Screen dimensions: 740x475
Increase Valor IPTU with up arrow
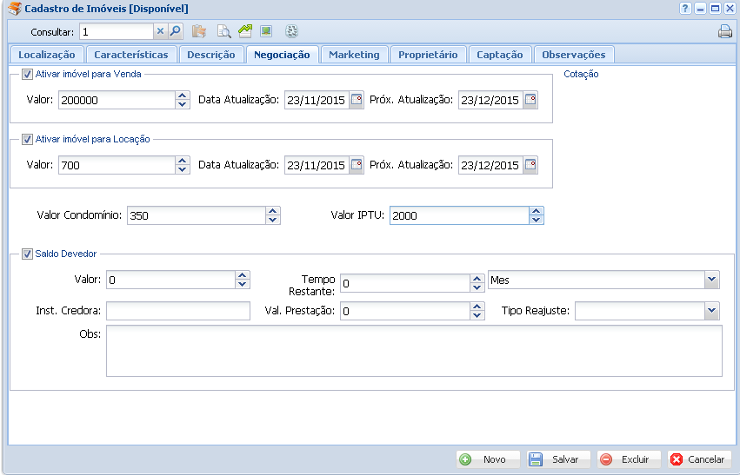(x=537, y=211)
